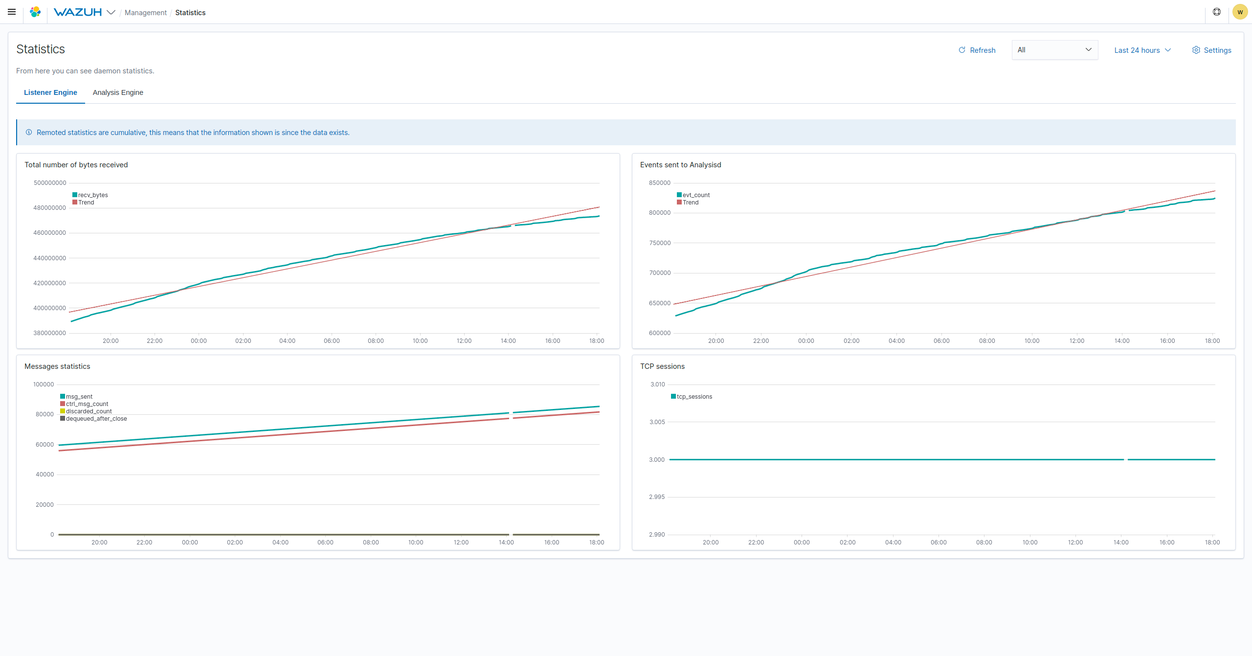Open the help lifebuoy icon
Image resolution: width=1252 pixels, height=656 pixels.
[x=1217, y=12]
